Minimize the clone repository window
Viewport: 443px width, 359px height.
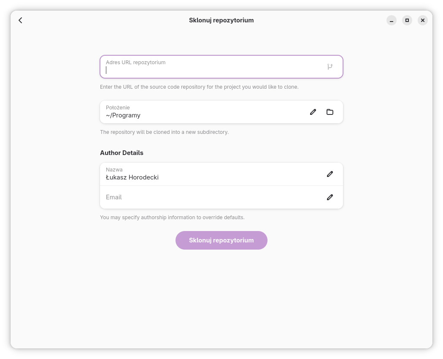[x=392, y=20]
